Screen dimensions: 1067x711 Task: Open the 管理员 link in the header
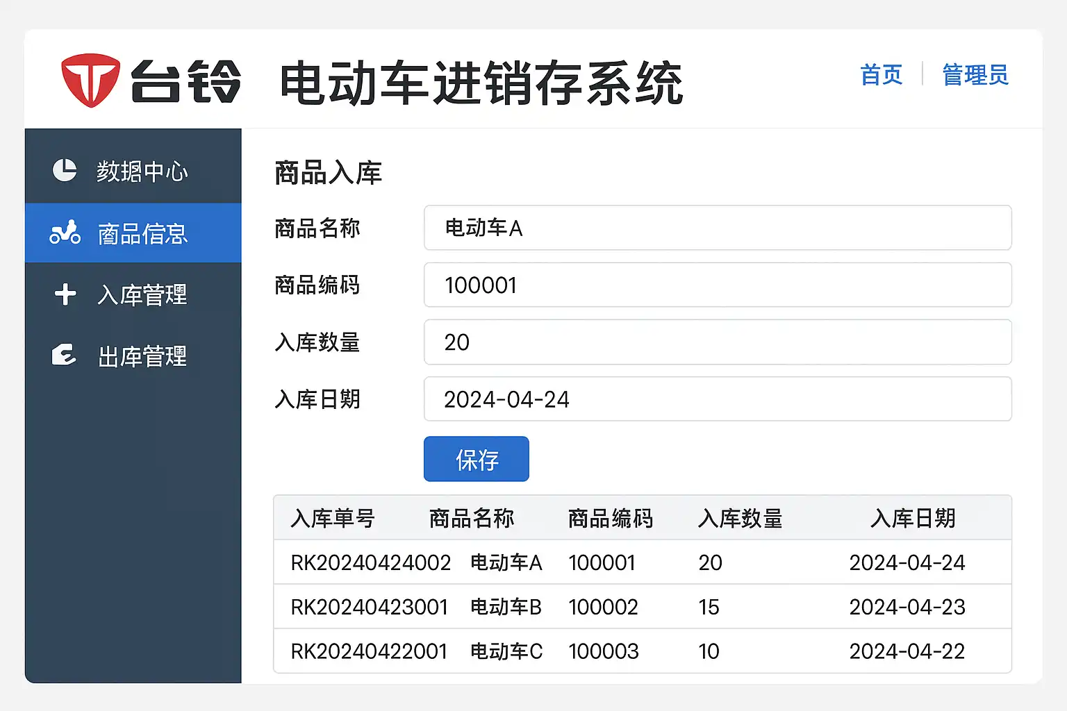[x=975, y=75]
